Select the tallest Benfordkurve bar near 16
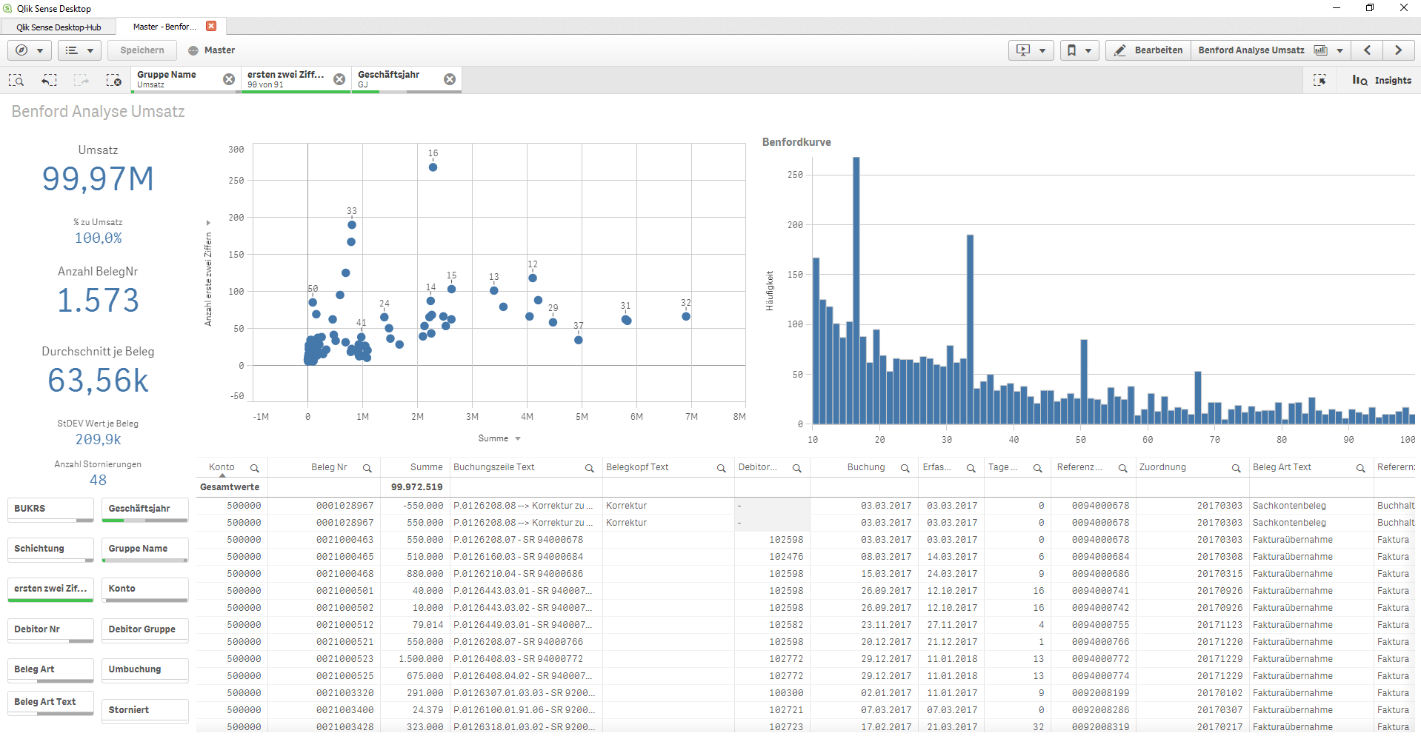Viewport: 1421px width, 736px height. (856, 290)
